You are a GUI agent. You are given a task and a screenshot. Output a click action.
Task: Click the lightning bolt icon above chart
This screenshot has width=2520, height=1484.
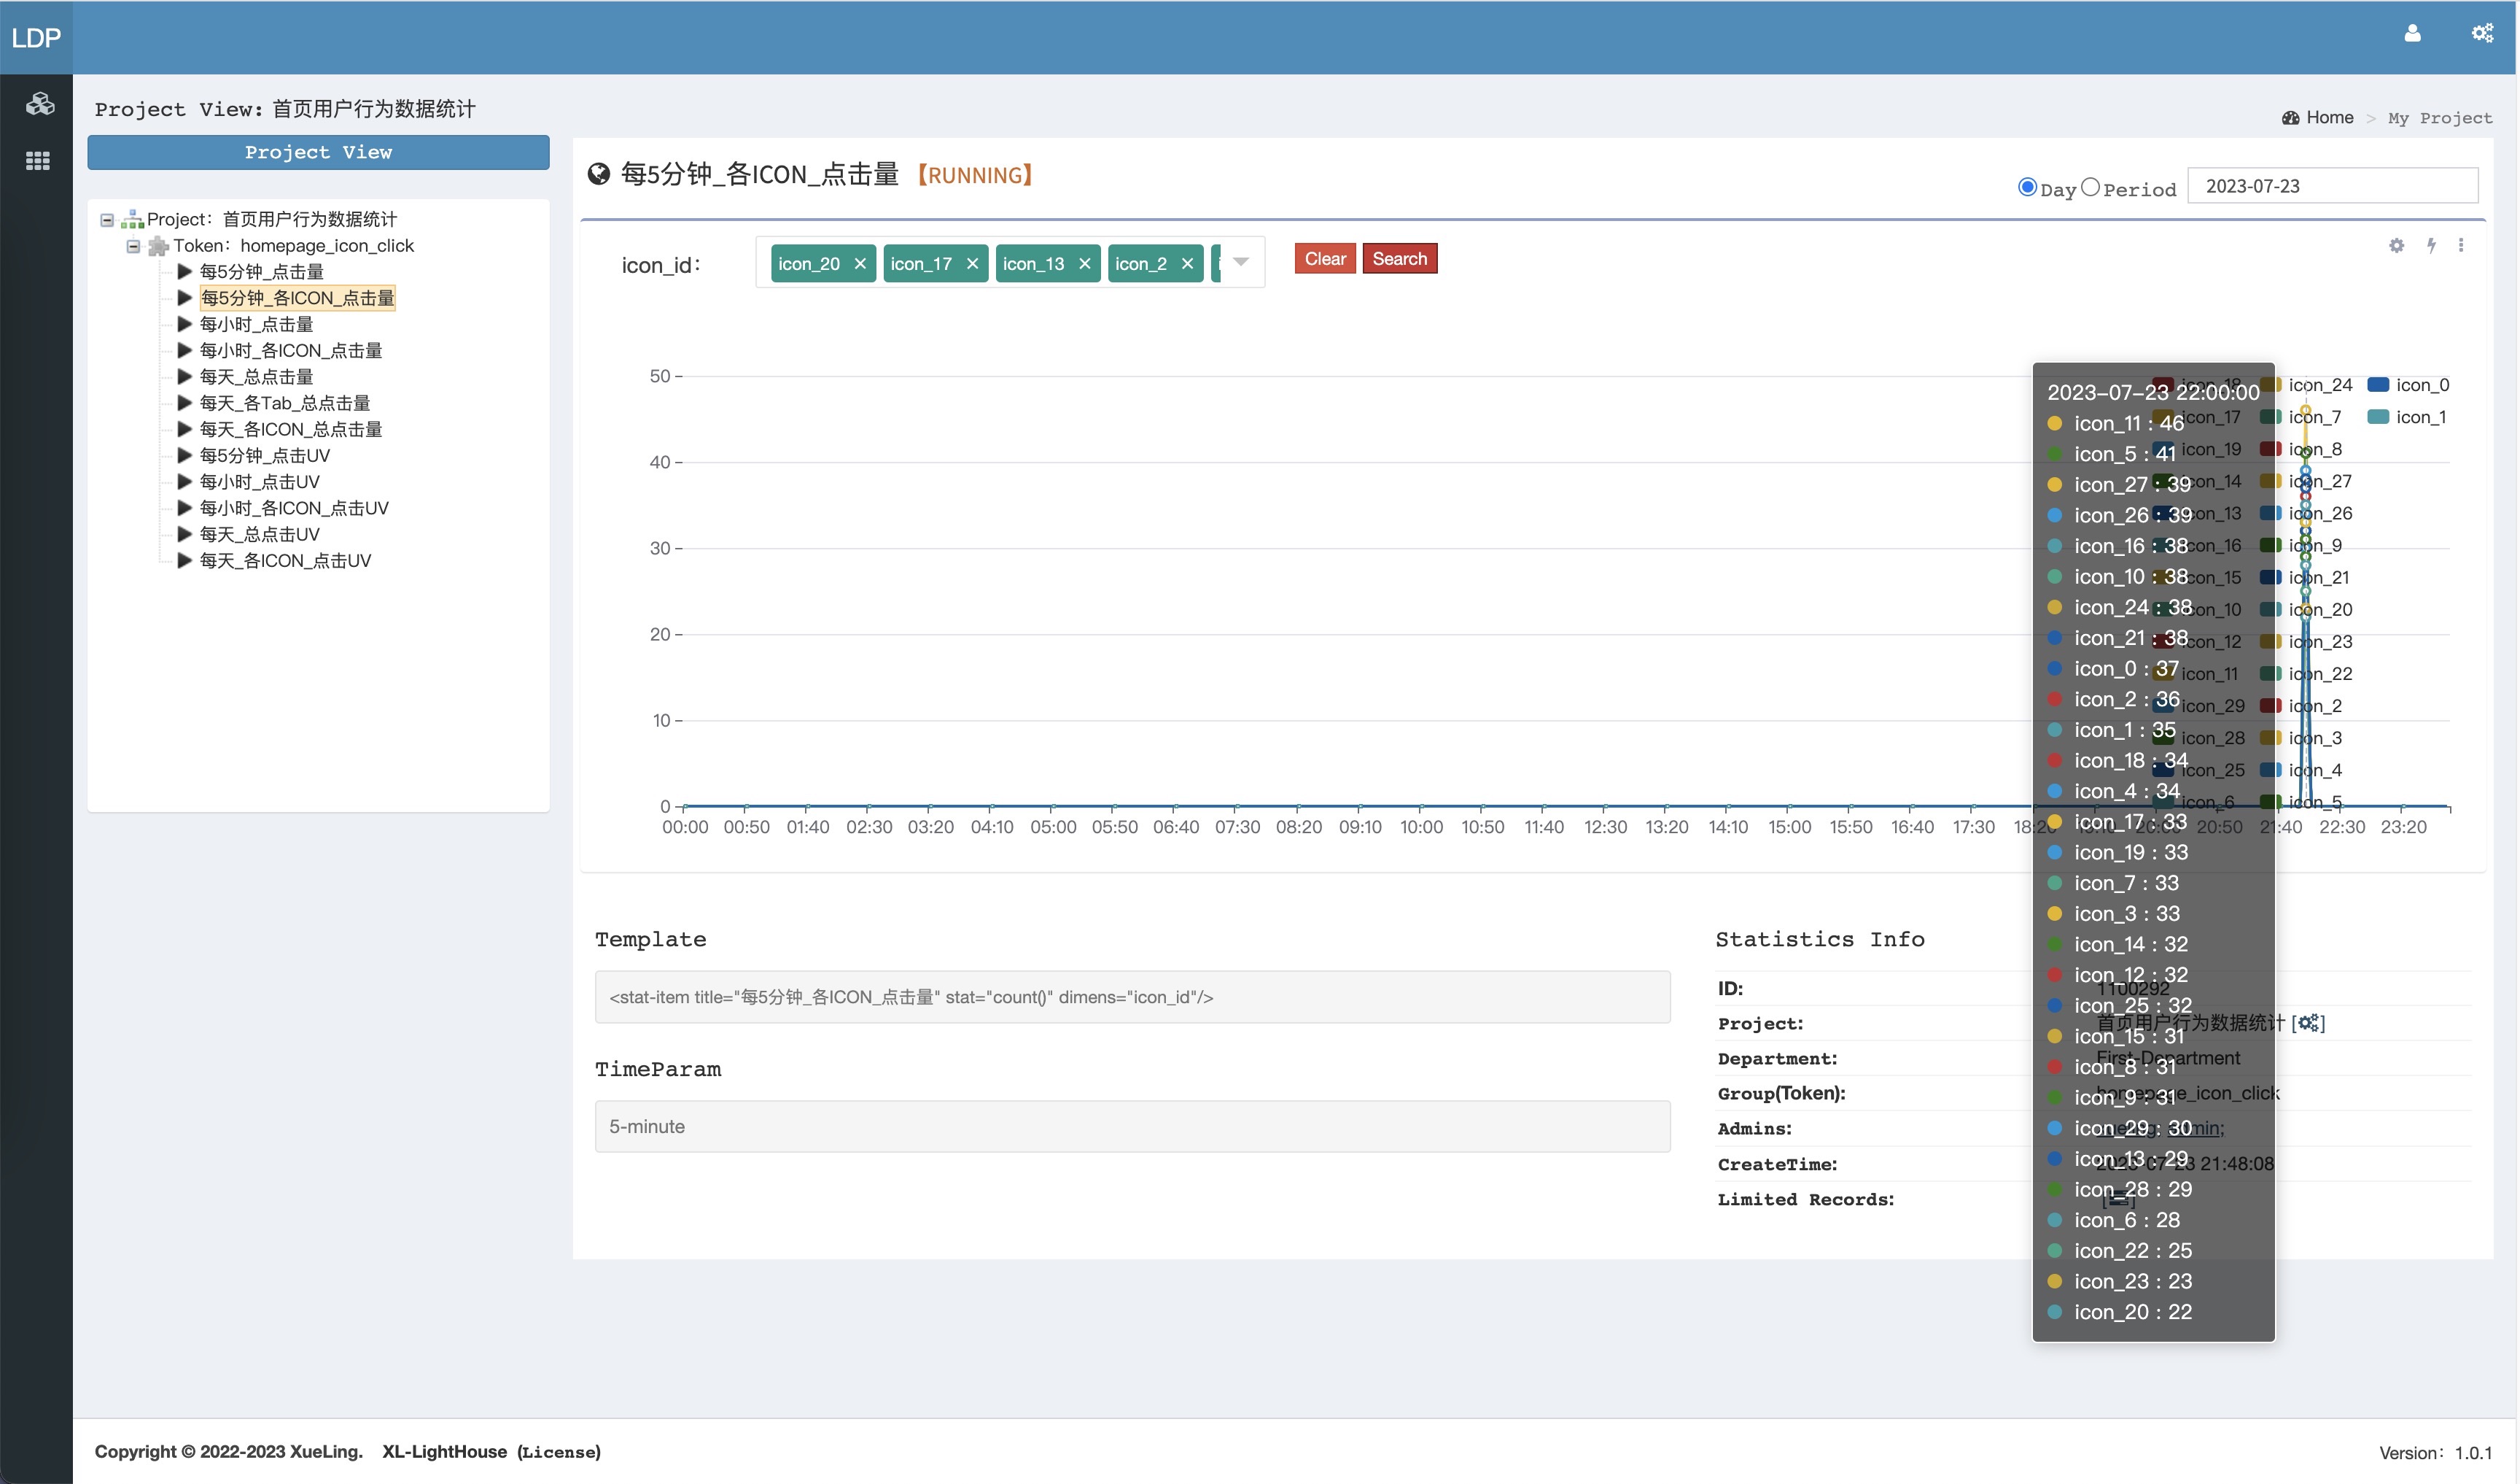click(x=2431, y=245)
